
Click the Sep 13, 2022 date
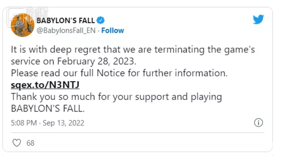pyautogui.click(x=63, y=123)
